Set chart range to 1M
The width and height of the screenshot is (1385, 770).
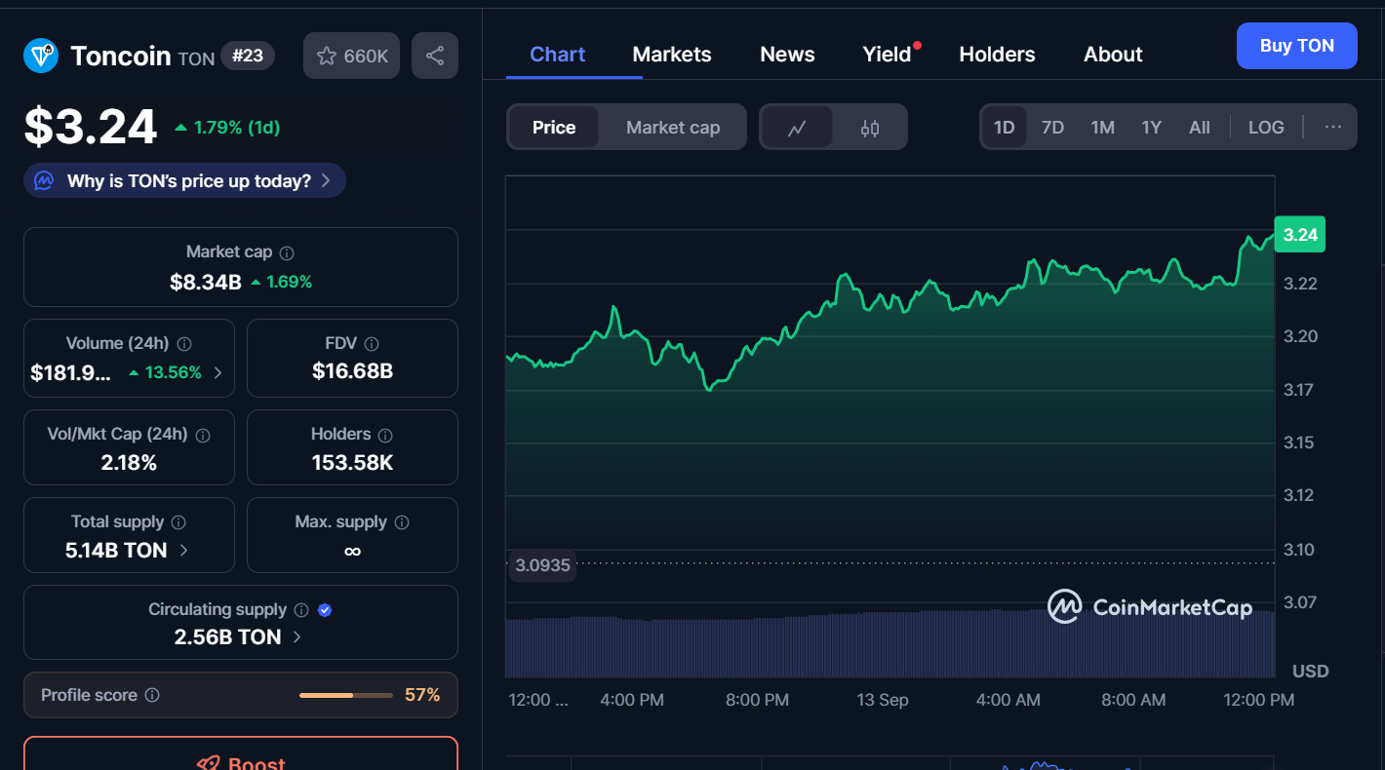tap(1102, 128)
